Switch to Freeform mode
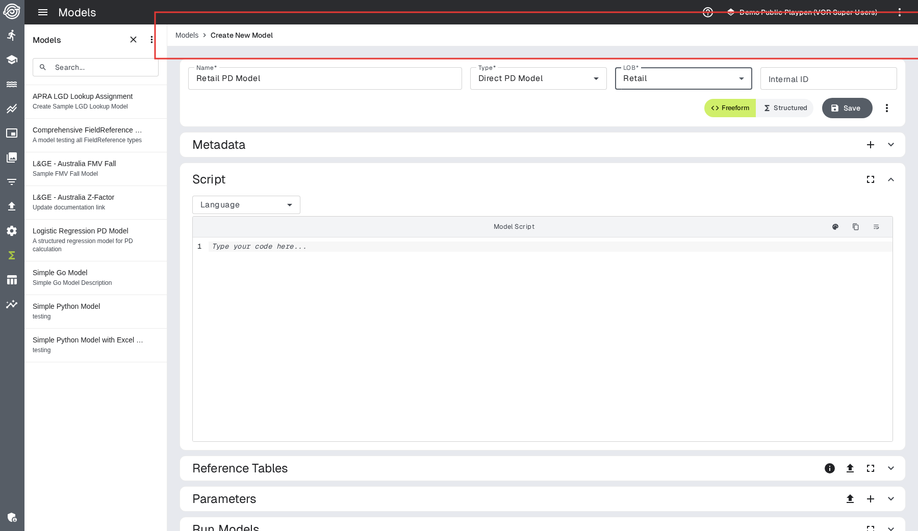 click(730, 108)
